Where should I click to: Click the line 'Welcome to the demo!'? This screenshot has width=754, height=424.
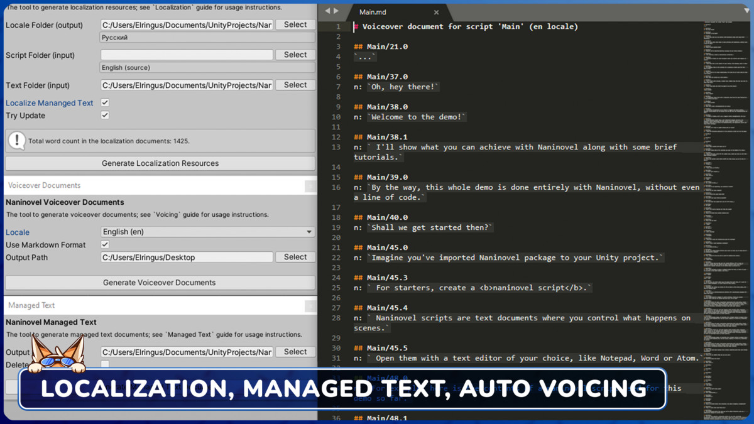point(410,117)
